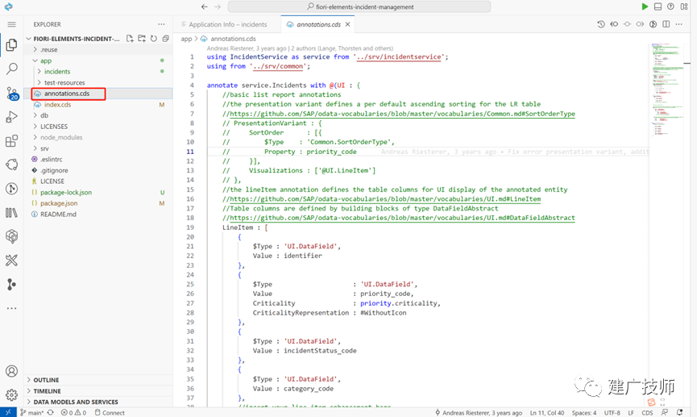Open file history timeline icon in editor toolbar

pos(601,24)
